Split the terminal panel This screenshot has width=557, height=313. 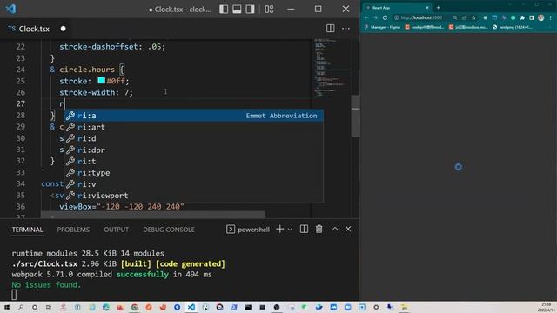(x=304, y=230)
